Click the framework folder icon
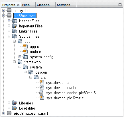The image size is (124, 117). pos(20,62)
